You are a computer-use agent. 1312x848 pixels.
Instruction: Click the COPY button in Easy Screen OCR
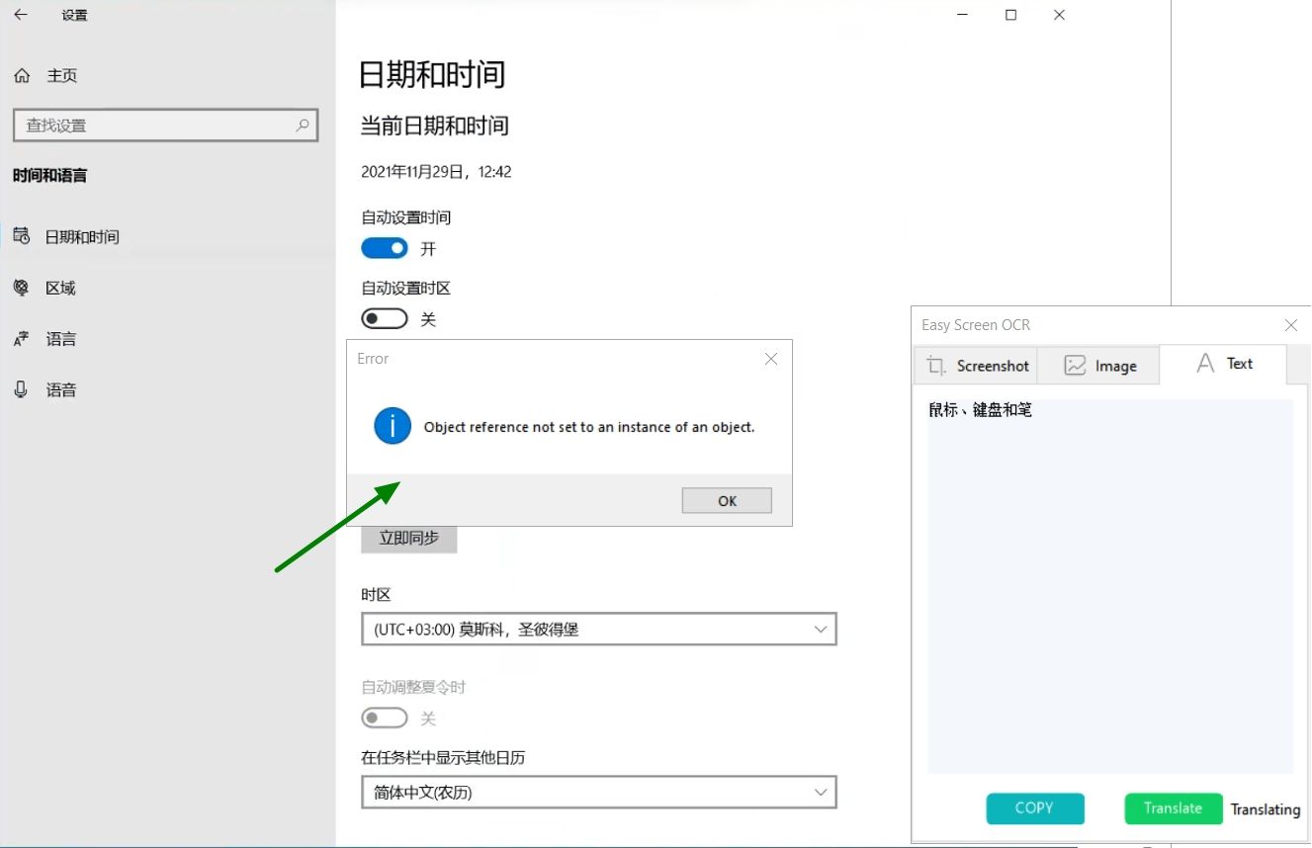[1035, 808]
